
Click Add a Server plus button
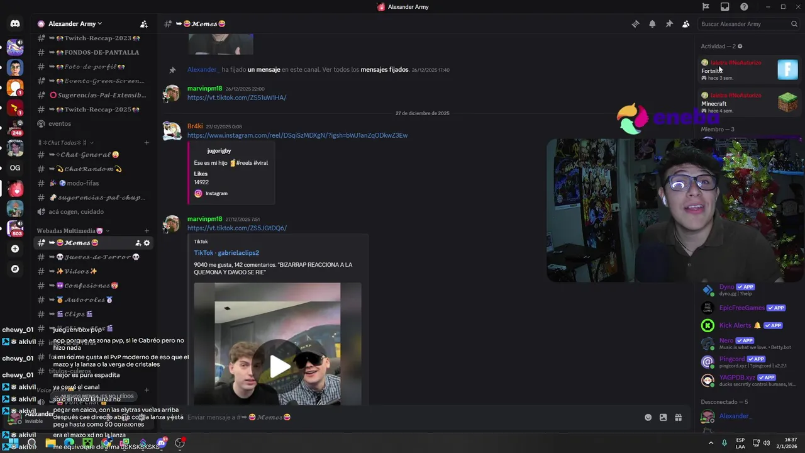15,249
